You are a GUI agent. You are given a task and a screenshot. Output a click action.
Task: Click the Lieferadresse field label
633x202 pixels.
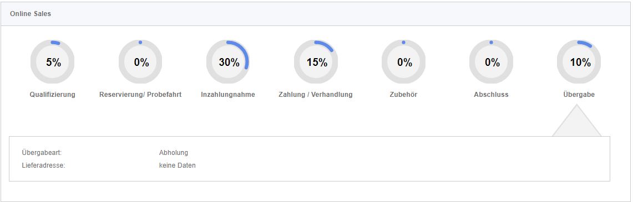coord(43,165)
